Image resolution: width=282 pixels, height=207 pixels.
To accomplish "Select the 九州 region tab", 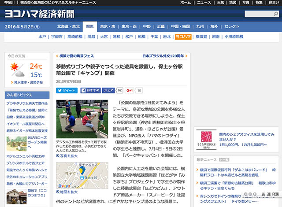I will [x=200, y=26].
